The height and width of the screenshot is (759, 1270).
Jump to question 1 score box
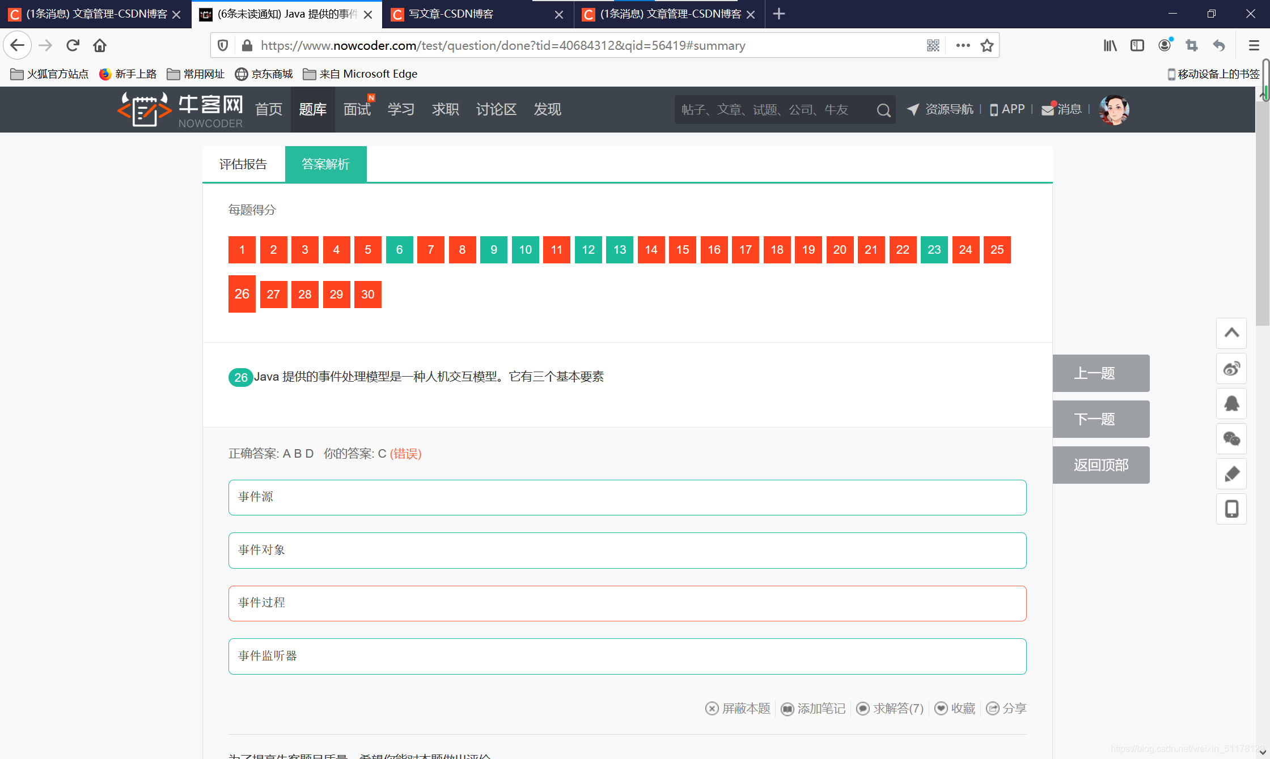(x=242, y=250)
